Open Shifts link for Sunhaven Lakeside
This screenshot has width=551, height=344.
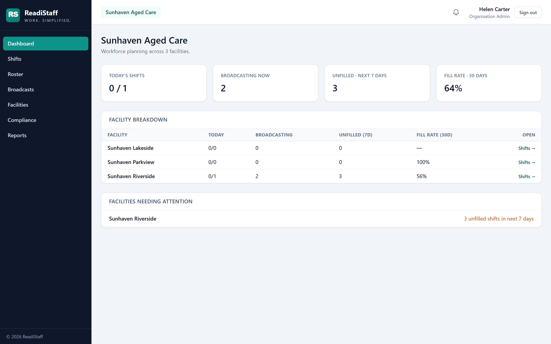coord(527,148)
